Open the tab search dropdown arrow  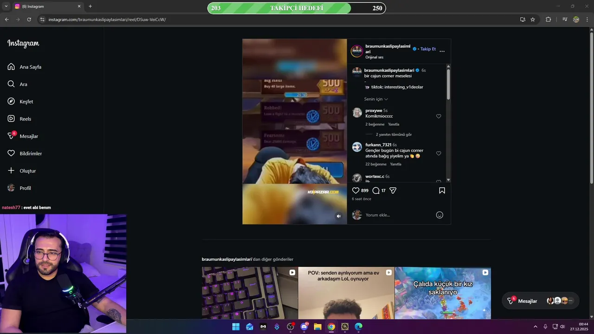(x=6, y=6)
